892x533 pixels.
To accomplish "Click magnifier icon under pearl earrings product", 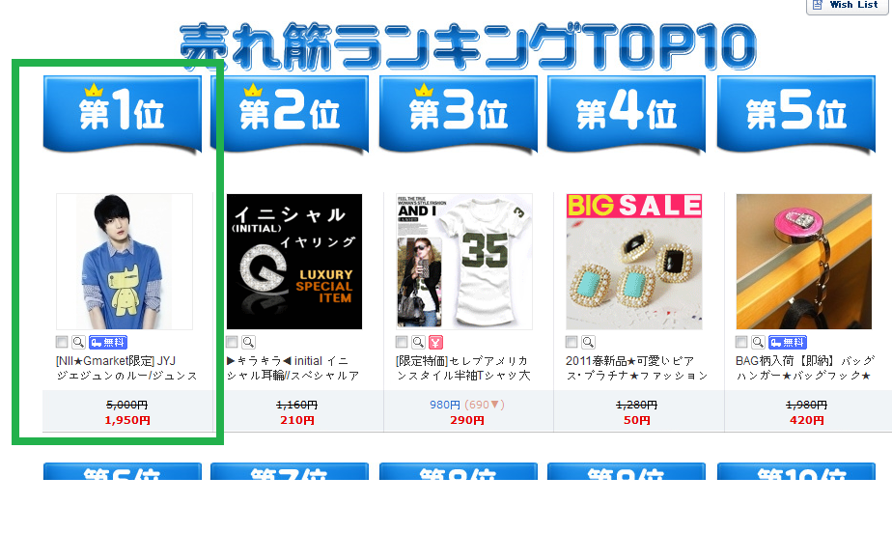I will [x=588, y=342].
